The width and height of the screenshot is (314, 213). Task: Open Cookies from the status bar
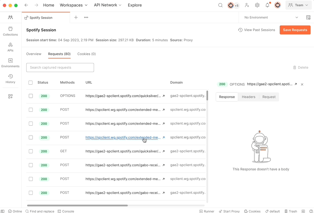point(252,211)
